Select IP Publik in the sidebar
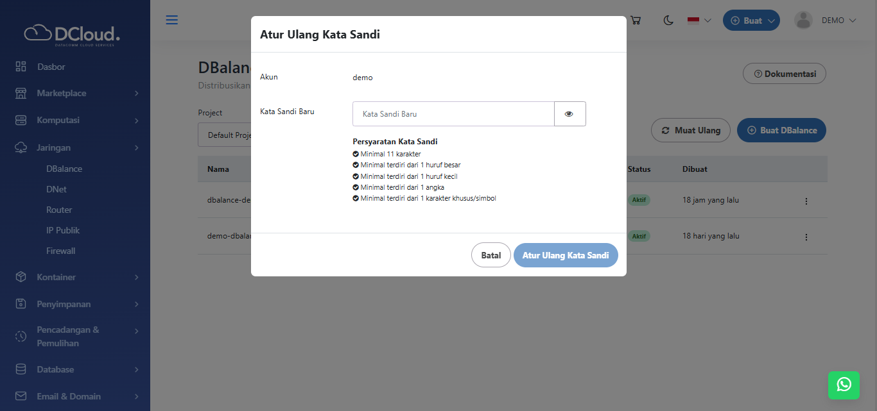 pyautogui.click(x=63, y=230)
